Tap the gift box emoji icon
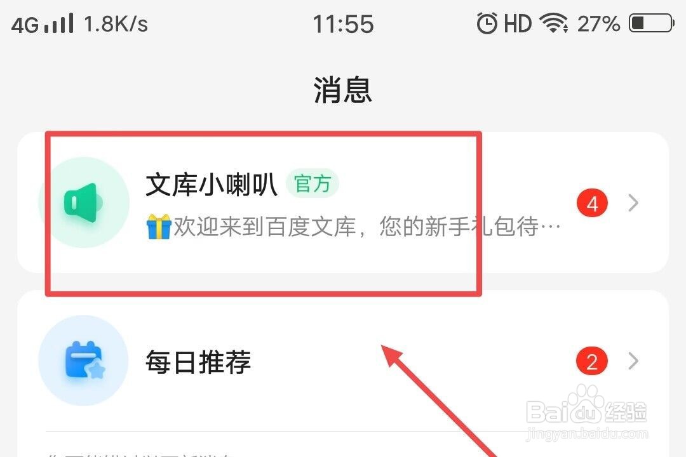Viewport: 686px width, 457px height. 158,226
